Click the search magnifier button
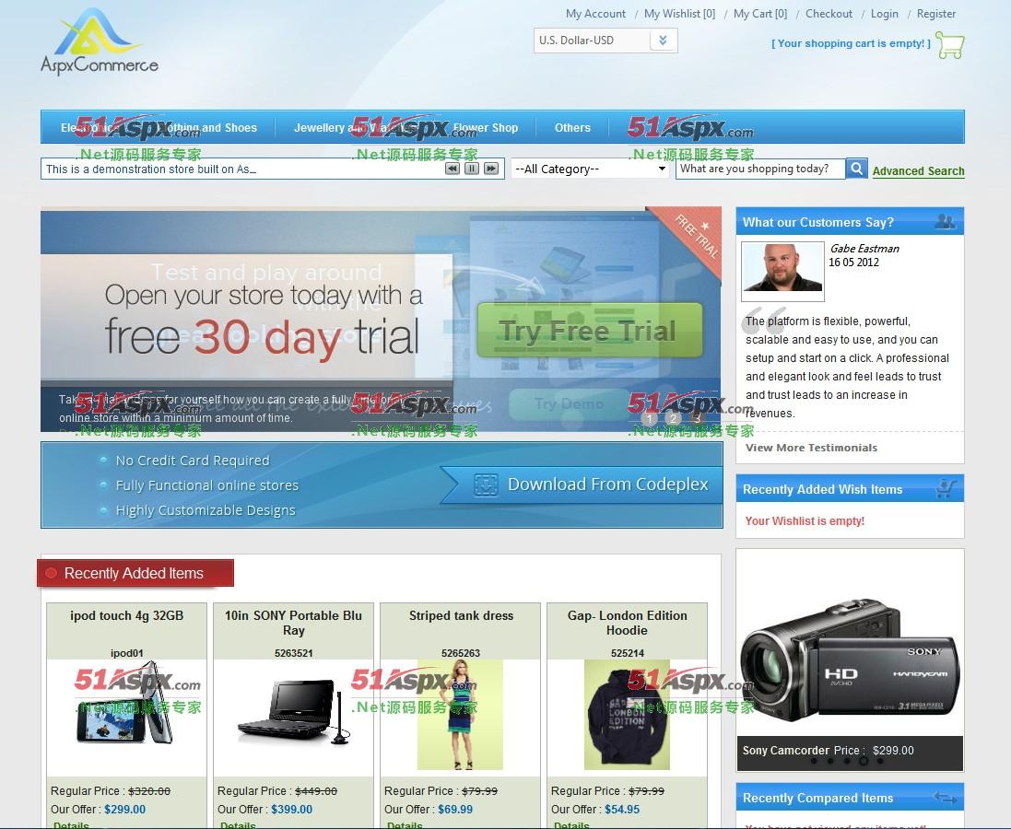 856,169
